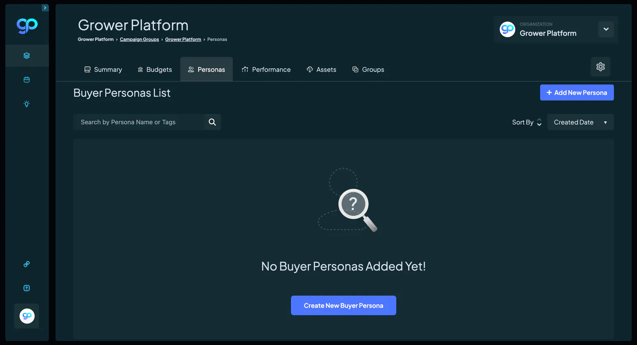Switch to the Budgets tab
This screenshot has width=637, height=345.
(x=155, y=69)
